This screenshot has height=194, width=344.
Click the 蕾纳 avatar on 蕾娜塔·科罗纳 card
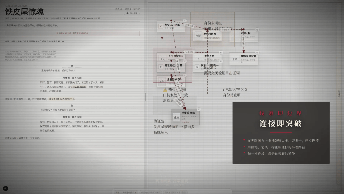pos(235,59)
